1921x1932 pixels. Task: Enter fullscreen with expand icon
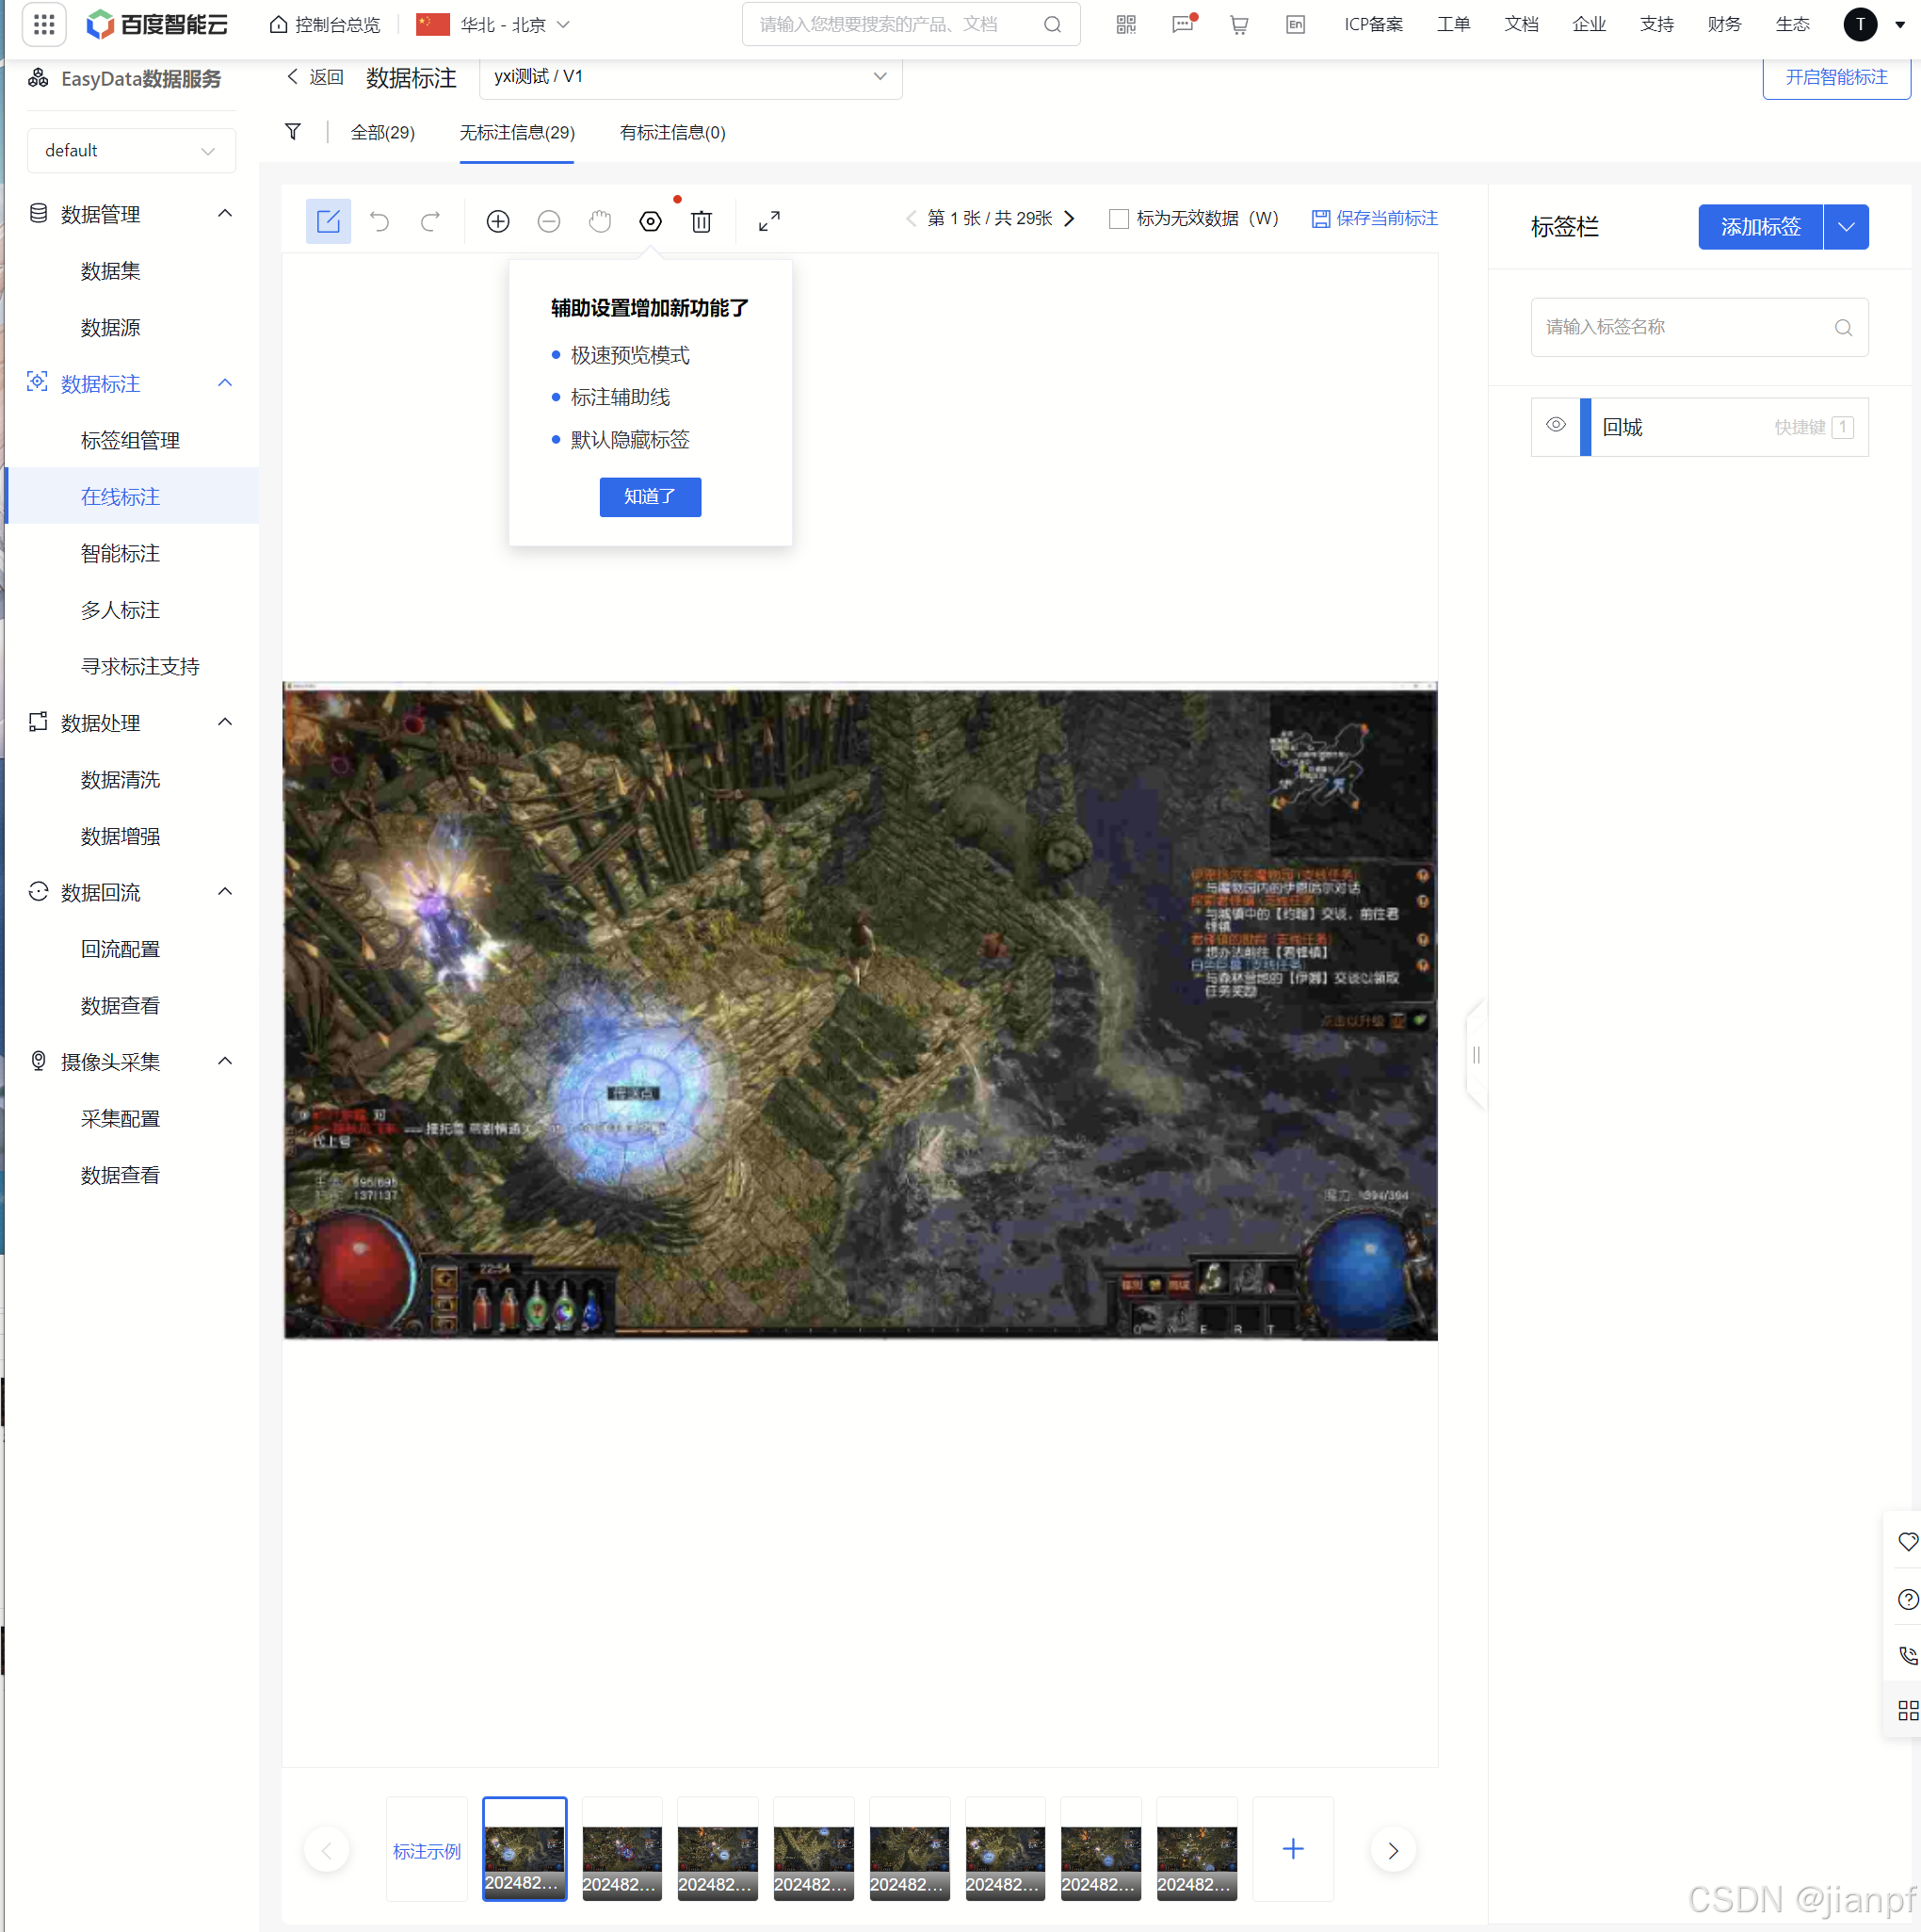point(768,221)
